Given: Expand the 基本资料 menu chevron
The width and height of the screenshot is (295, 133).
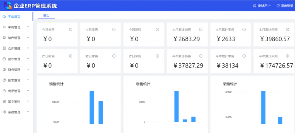Looking at the screenshot, I should [28, 101].
